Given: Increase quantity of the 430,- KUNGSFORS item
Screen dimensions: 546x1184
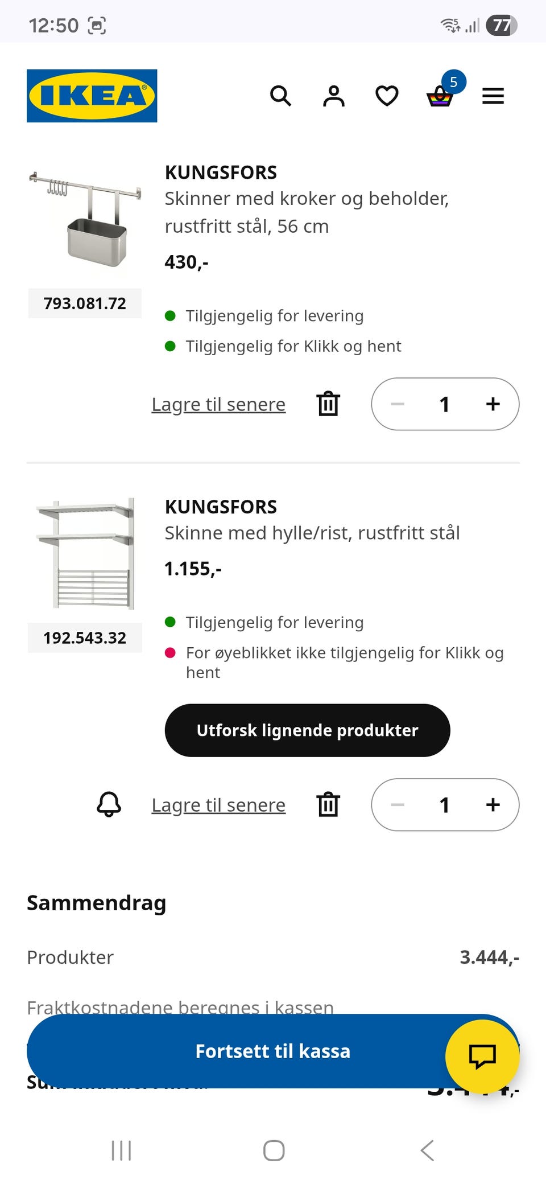Looking at the screenshot, I should click(x=493, y=404).
